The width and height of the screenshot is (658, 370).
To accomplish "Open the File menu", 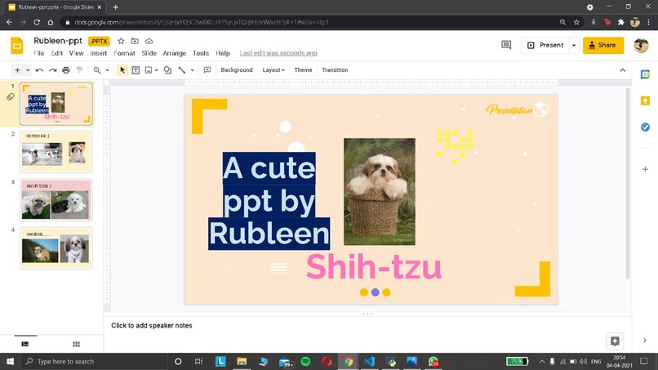I will pos(38,53).
